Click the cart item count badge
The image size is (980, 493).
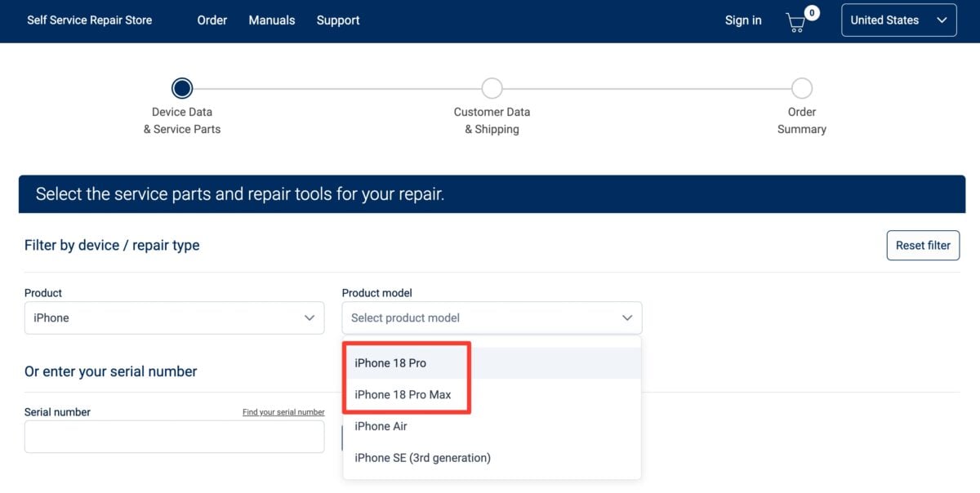pos(812,13)
